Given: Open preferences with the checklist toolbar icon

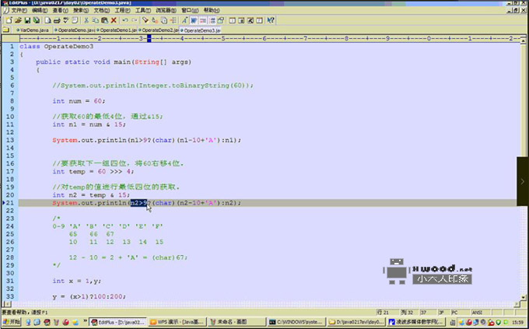Looking at the screenshot, I should tap(221, 20).
